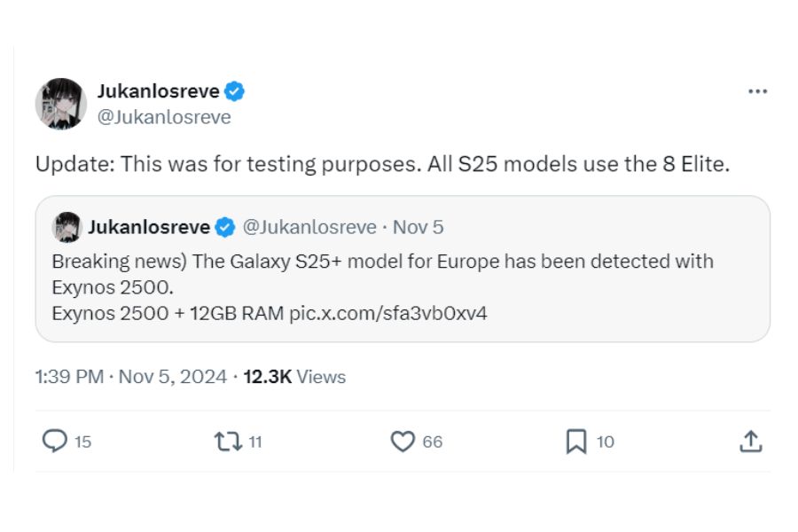Like the tweet using the heart icon
This screenshot has height=532, width=798.
pos(403,440)
